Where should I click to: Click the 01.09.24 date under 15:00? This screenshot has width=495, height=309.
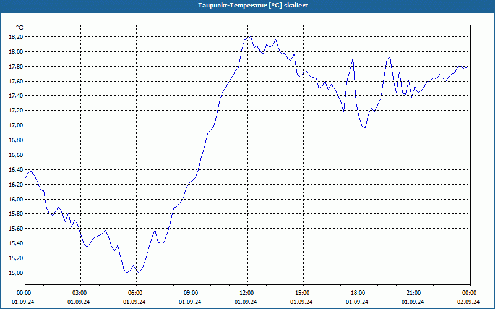pos(301,302)
